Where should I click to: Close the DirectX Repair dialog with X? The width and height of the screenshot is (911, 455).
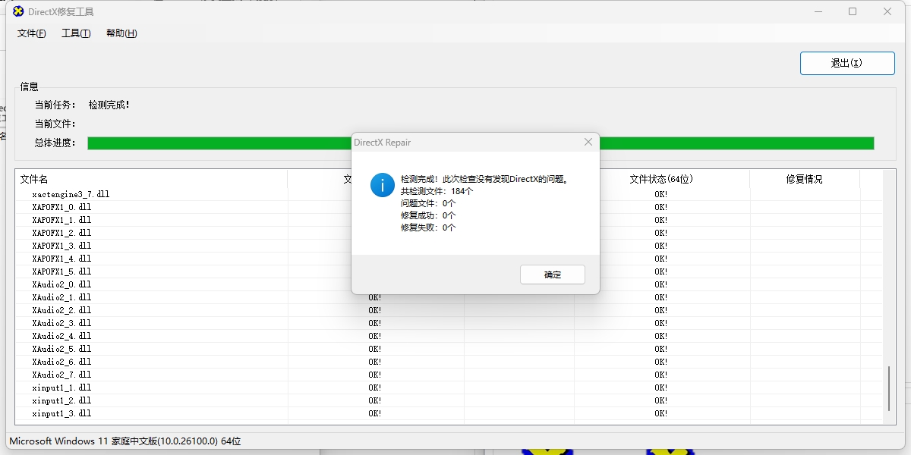point(588,142)
